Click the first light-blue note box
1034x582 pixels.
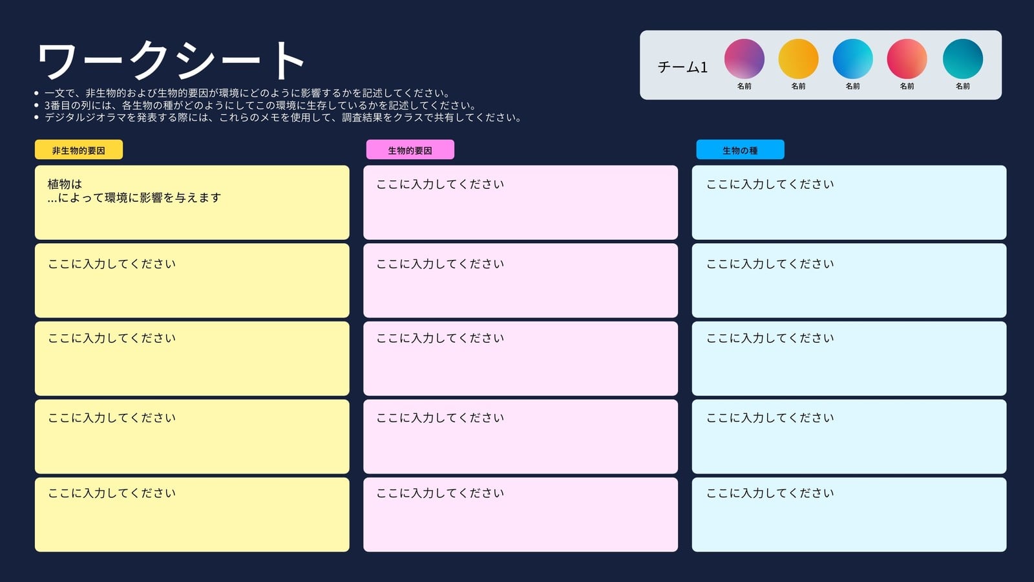pyautogui.click(x=849, y=202)
